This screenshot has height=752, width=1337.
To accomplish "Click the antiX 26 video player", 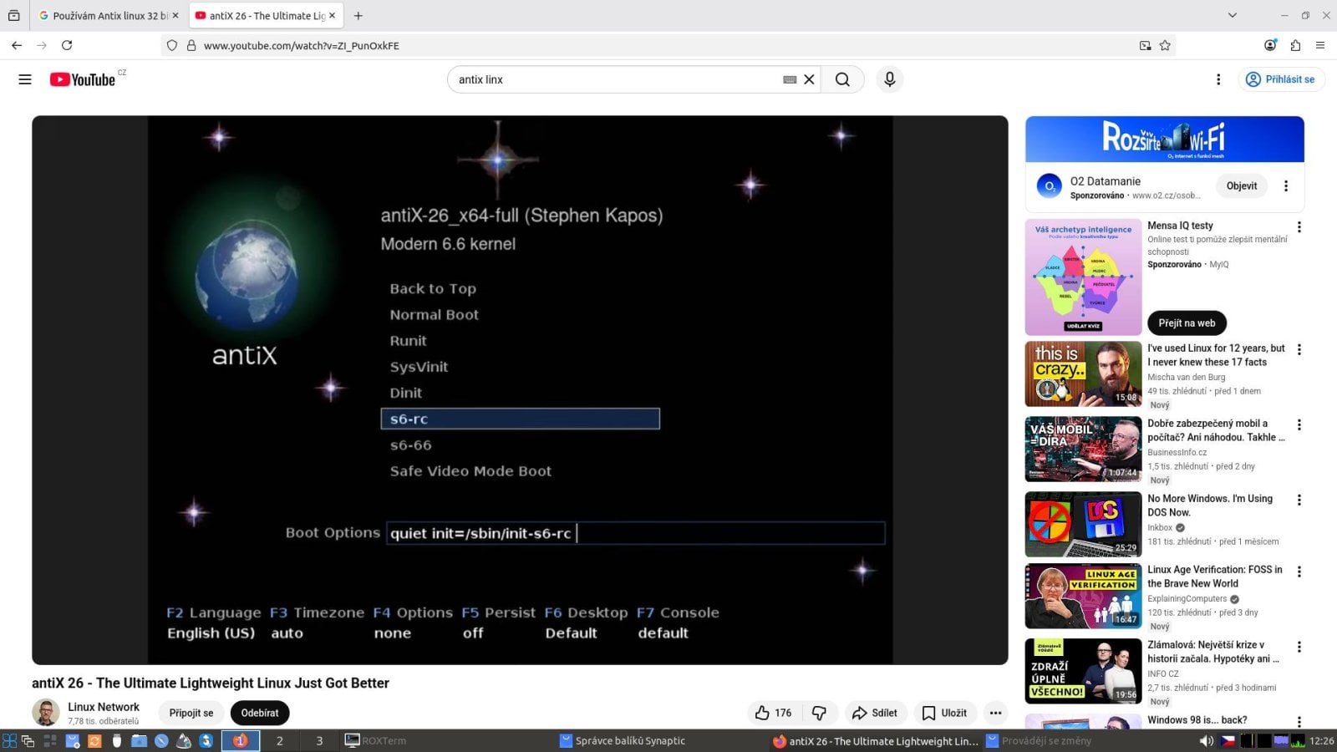I will (520, 390).
